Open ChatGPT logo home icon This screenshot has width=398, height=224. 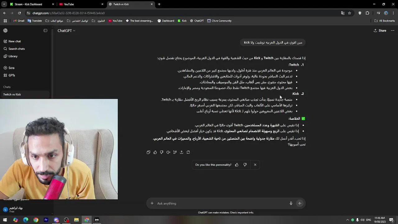5,30
